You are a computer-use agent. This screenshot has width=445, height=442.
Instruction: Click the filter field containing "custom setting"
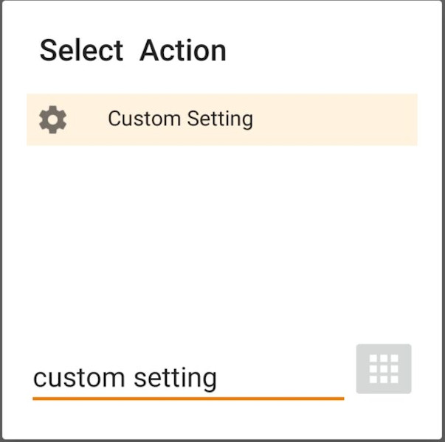[187, 379]
